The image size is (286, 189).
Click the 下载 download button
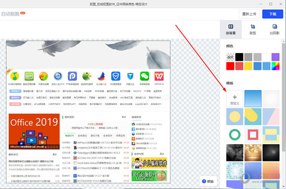coord(272,14)
